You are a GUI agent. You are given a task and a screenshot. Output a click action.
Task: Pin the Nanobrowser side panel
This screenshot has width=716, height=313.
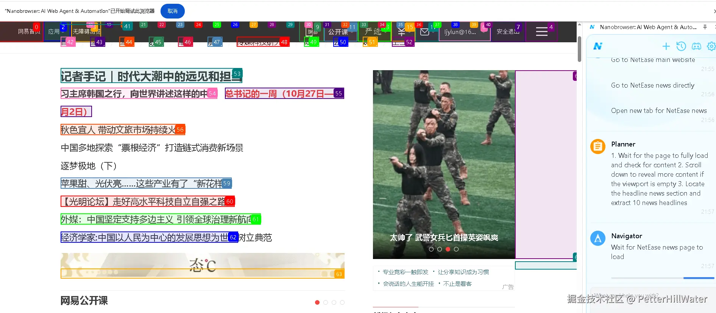tap(705, 27)
